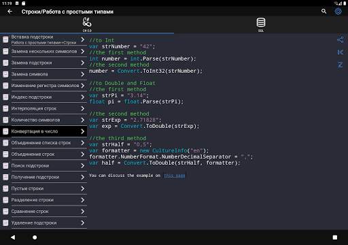Expand chevron beside 'Количество символов'
This screenshot has height=245, width=348.
tap(83, 120)
